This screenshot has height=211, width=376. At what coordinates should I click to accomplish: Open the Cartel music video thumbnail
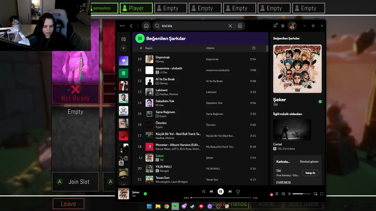click(292, 130)
